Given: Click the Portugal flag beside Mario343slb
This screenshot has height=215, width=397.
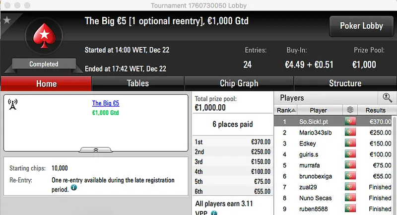Looking at the screenshot, I should (x=351, y=133).
